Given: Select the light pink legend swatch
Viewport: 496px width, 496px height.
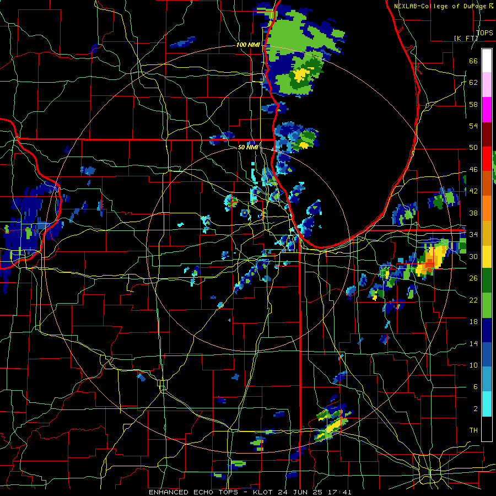Looking at the screenshot, I should (487, 85).
